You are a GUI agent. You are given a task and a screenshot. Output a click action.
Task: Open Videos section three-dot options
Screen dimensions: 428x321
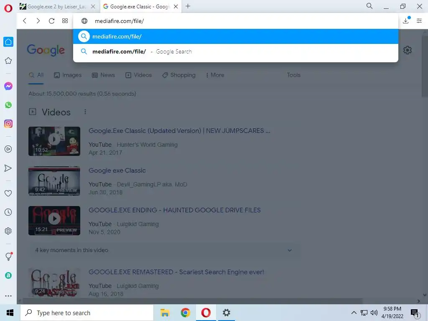(85, 112)
